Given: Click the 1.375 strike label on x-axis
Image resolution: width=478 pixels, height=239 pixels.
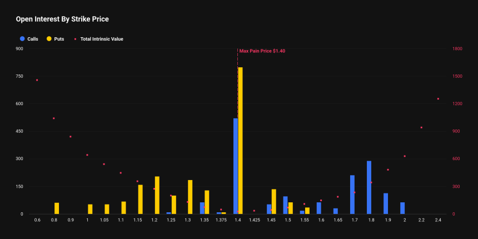Looking at the screenshot, I should 221,221.
